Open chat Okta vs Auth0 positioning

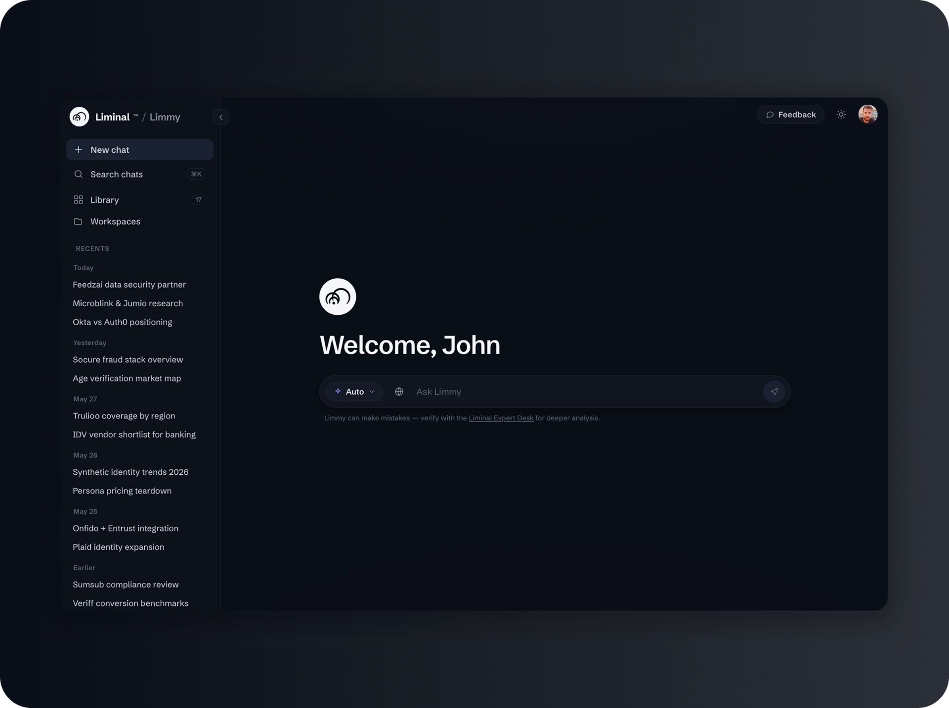(x=122, y=322)
